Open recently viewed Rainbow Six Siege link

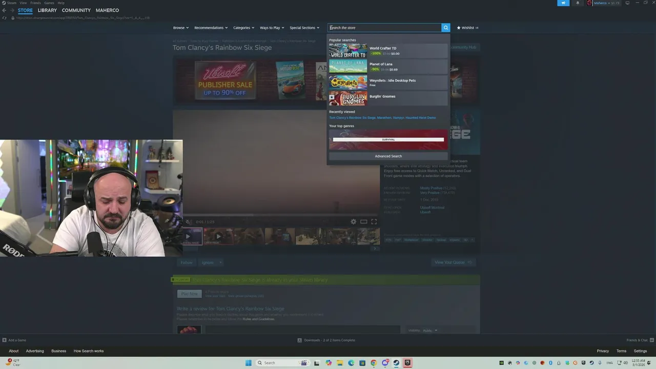[352, 118]
